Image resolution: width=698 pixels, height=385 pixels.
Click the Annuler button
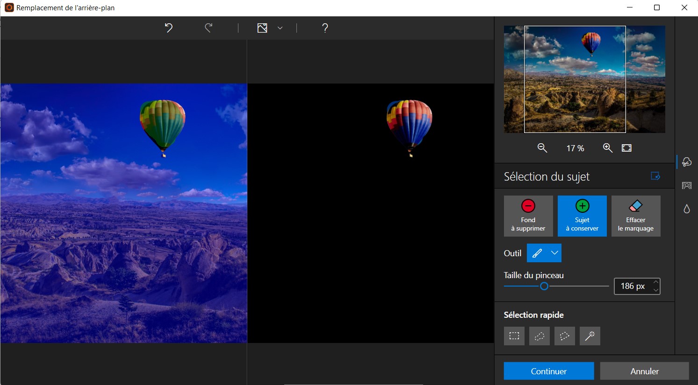[x=645, y=371]
